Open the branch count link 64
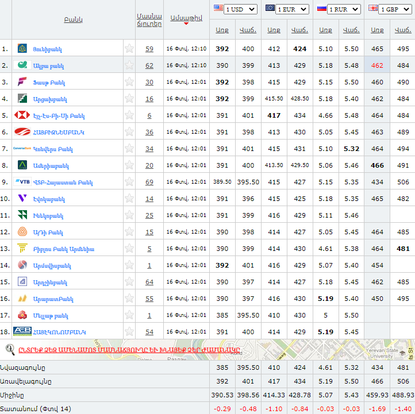The image size is (415, 414). pos(149,282)
